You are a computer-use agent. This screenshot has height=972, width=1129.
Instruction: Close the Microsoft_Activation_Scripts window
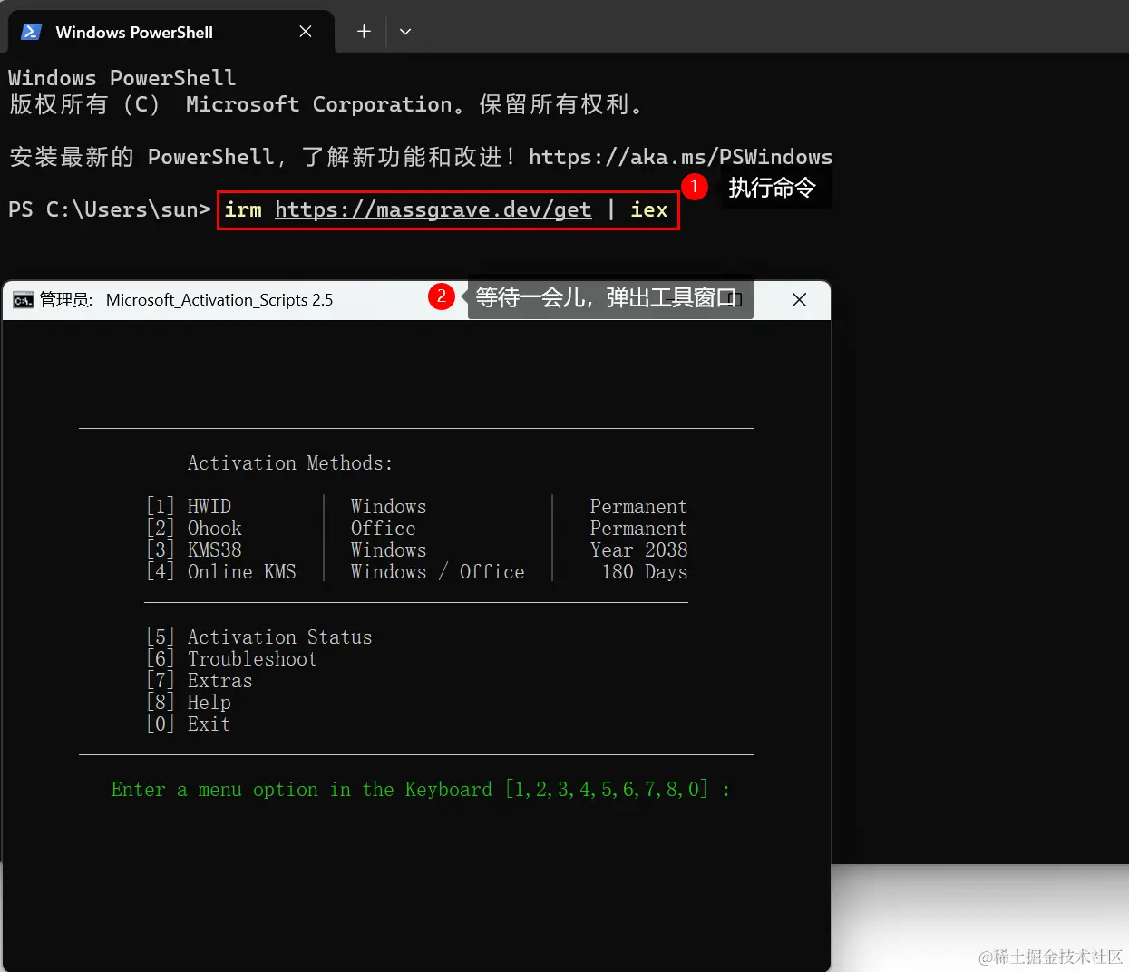[799, 300]
